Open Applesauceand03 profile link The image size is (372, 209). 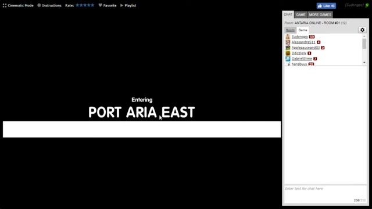pos(306,48)
